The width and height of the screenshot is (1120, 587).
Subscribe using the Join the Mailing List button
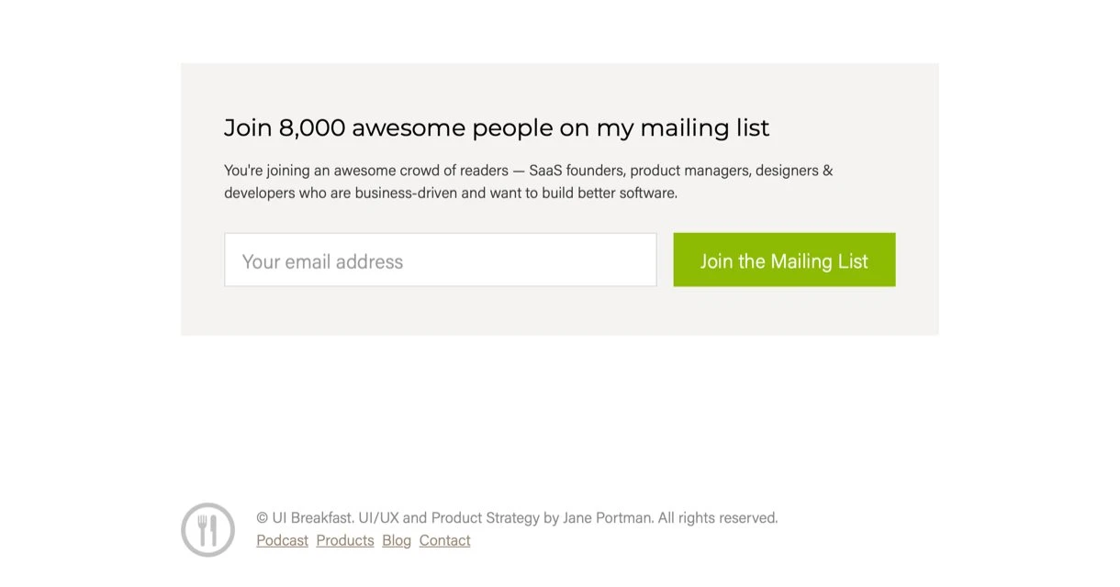click(x=784, y=260)
